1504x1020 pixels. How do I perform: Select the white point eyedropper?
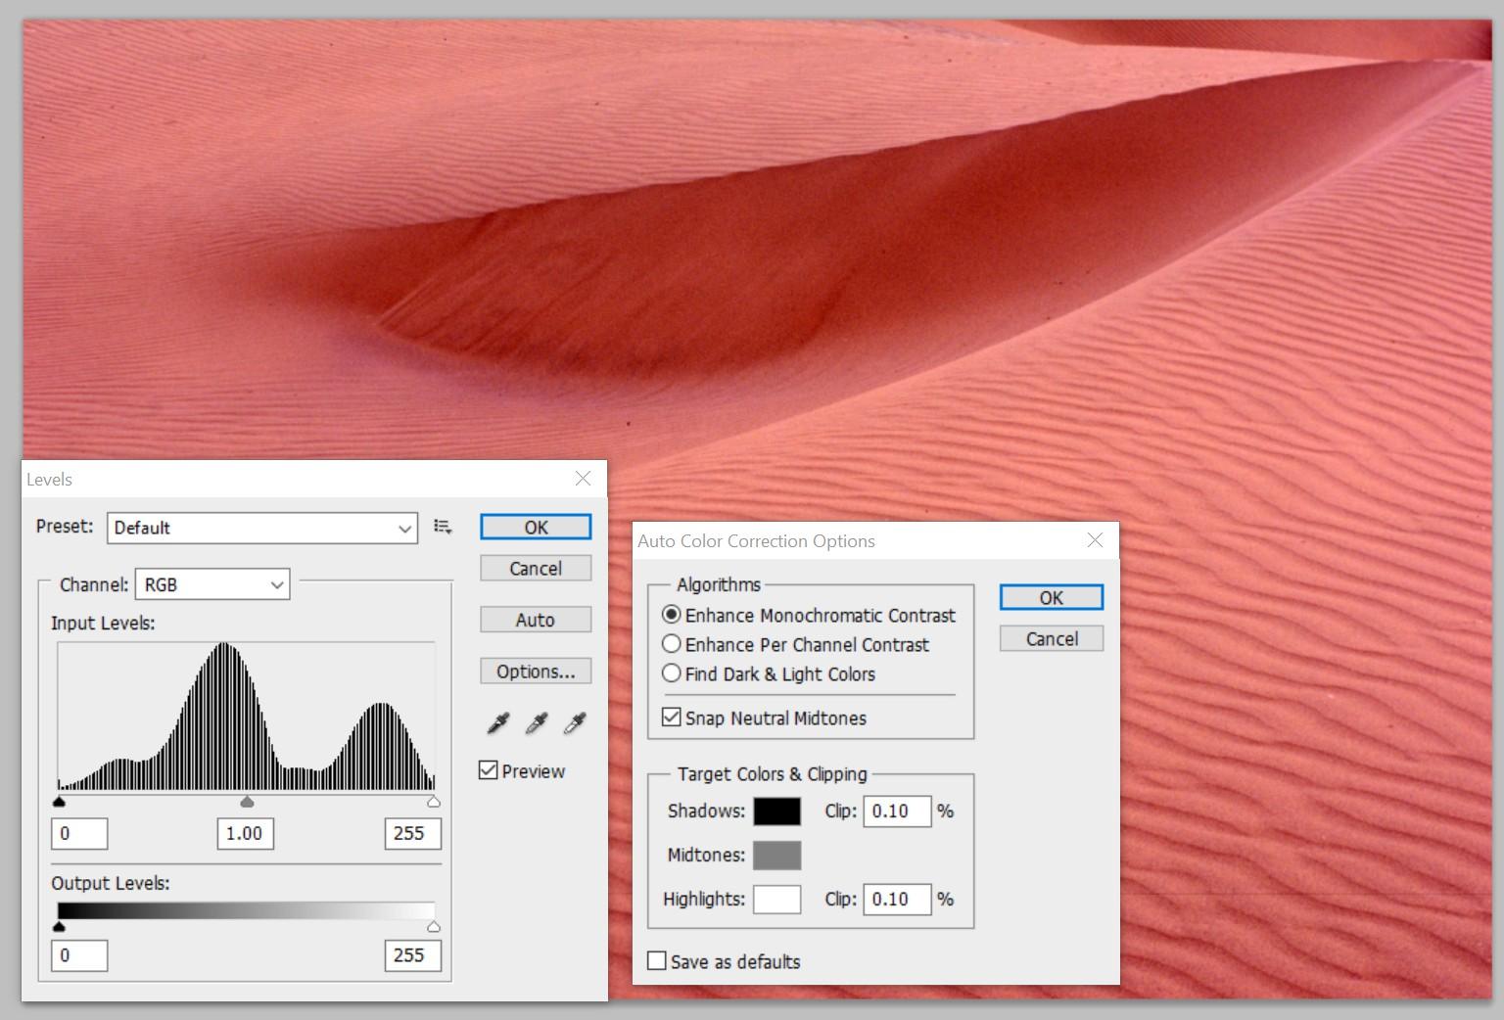(x=575, y=723)
